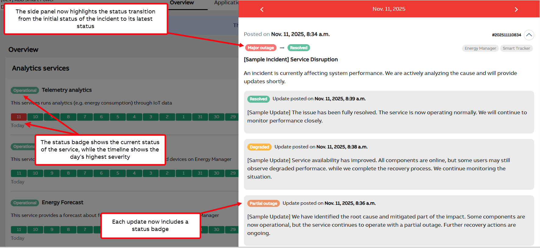Click the Smart Tracker tag
The height and width of the screenshot is (248, 540).
tap(516, 48)
